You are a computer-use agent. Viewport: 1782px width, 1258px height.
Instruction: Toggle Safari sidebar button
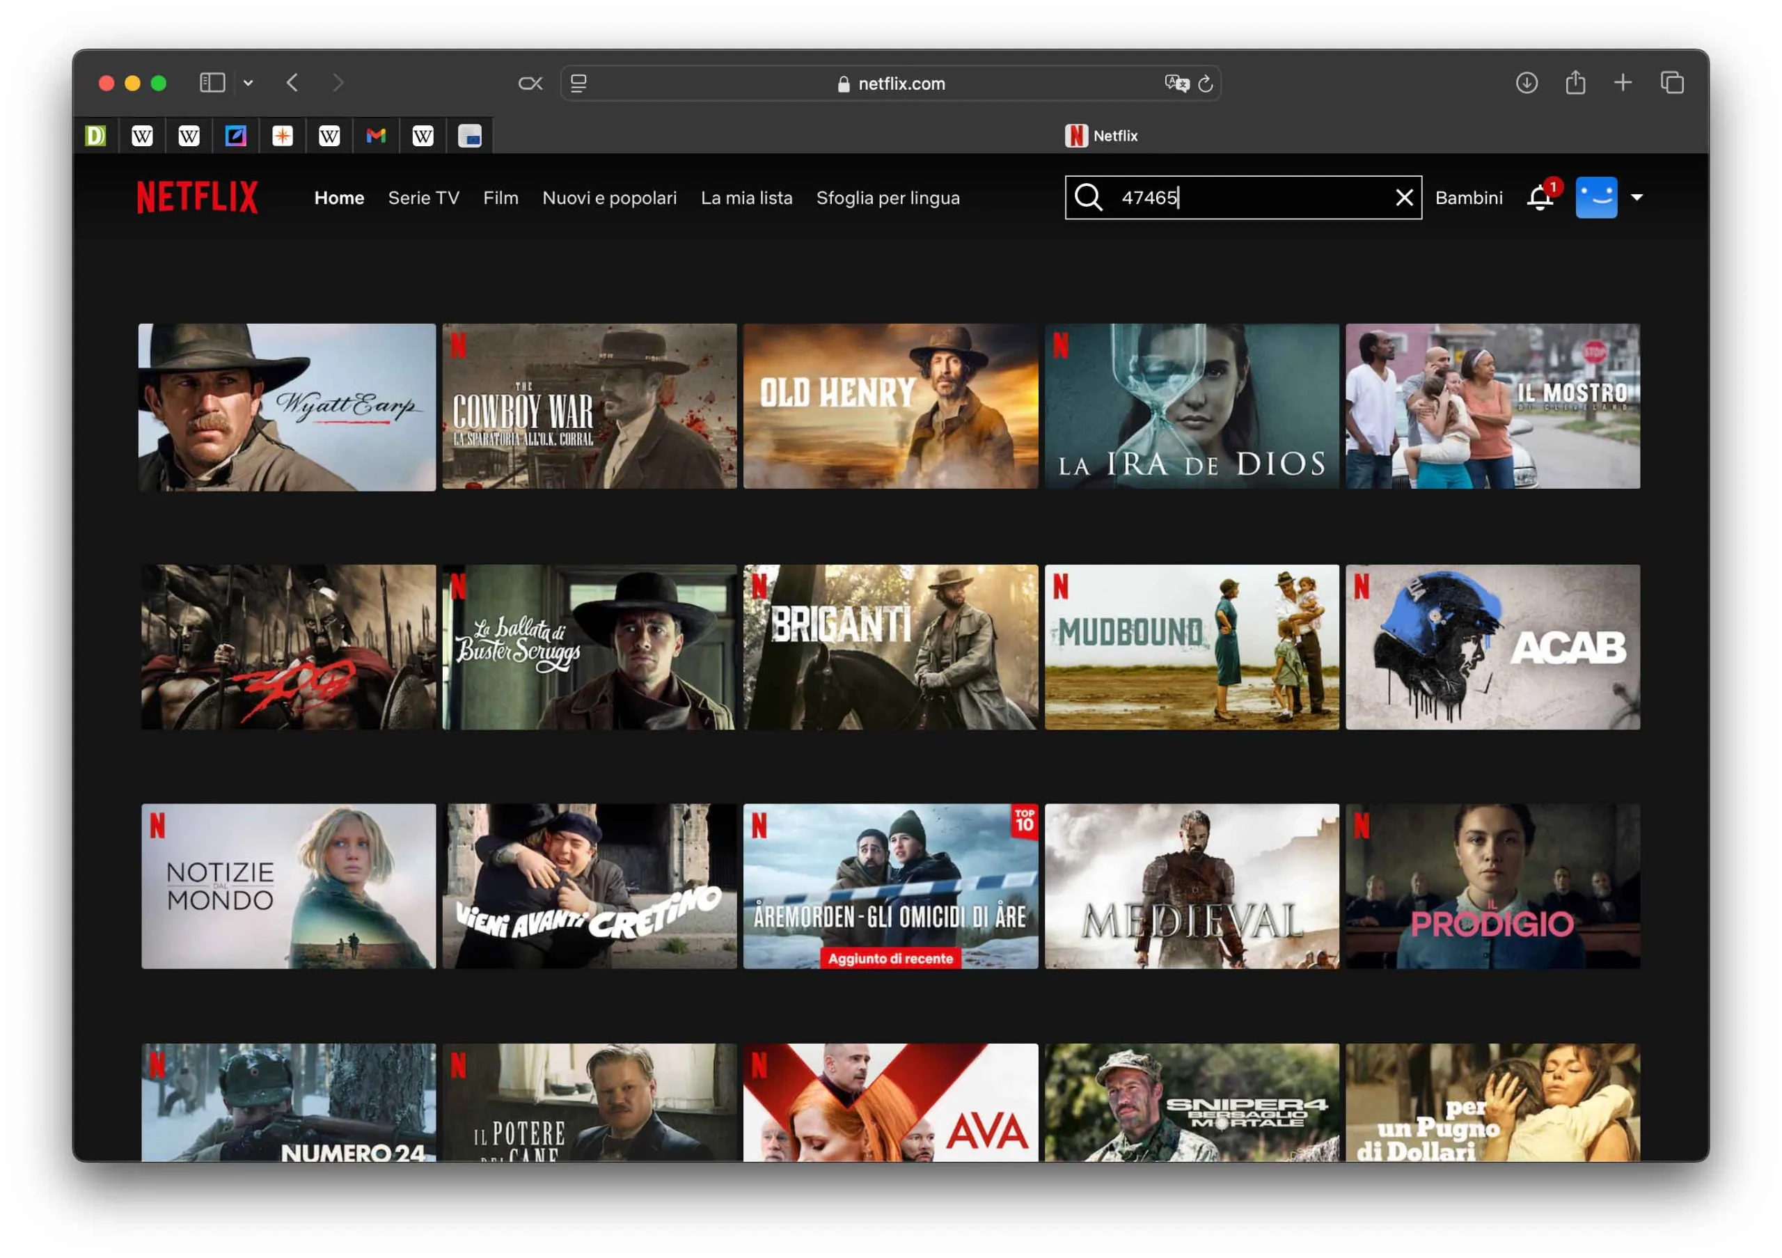click(x=212, y=82)
